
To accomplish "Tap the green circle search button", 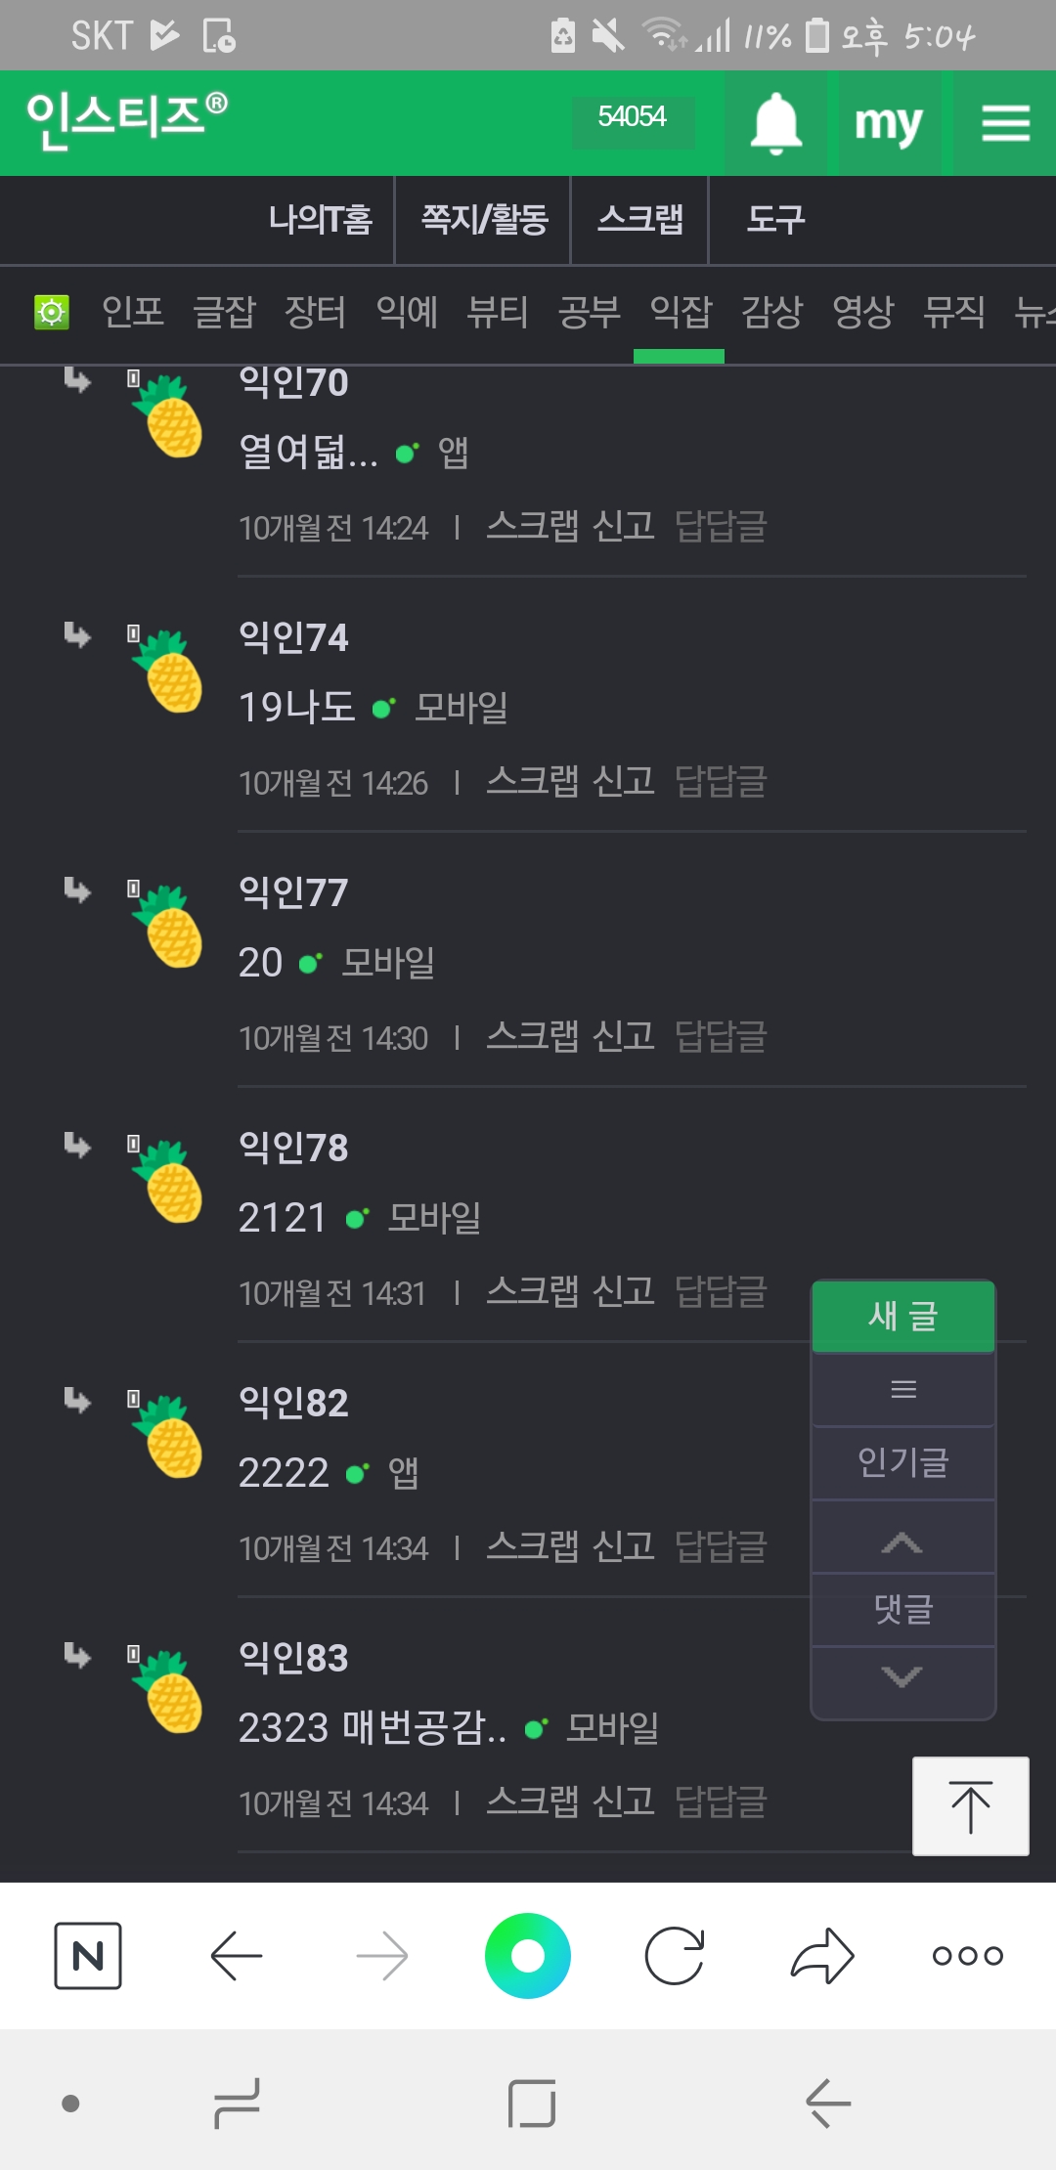I will pos(528,1956).
